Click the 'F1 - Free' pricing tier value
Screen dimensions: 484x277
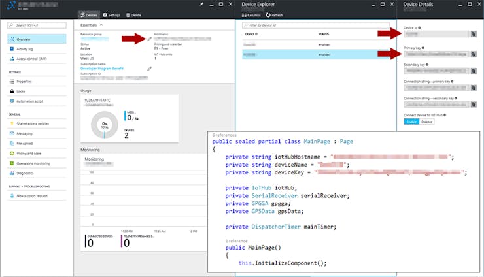click(161, 48)
